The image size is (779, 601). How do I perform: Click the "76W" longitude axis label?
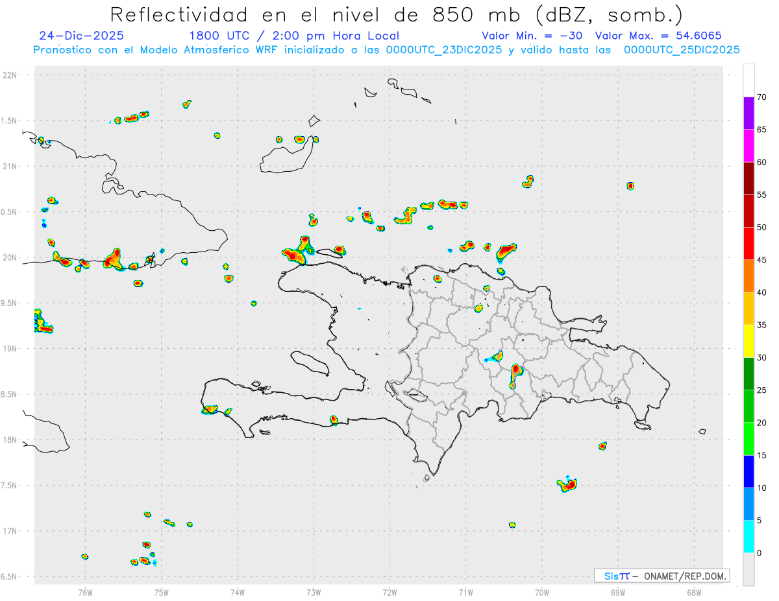(x=85, y=592)
